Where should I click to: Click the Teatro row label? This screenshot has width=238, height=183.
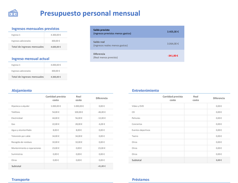point(135,136)
